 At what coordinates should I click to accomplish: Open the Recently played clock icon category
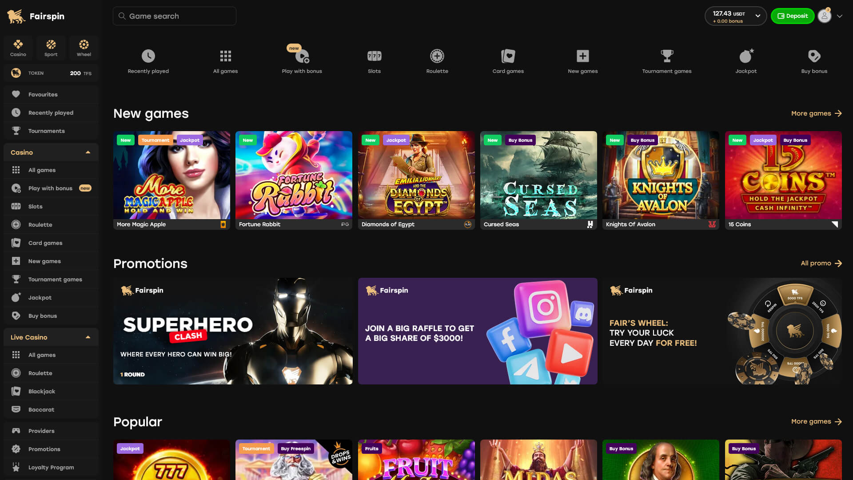click(148, 56)
